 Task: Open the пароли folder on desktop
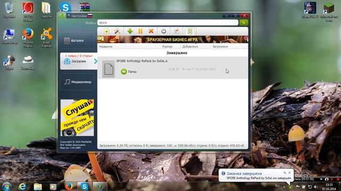(x=46, y=10)
